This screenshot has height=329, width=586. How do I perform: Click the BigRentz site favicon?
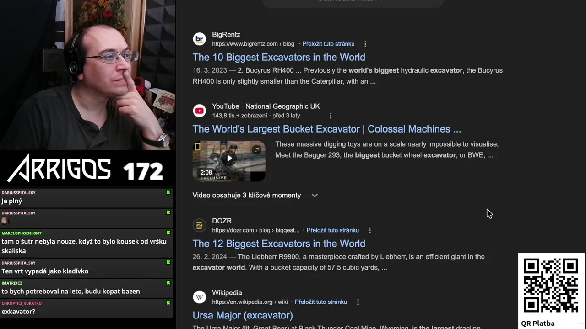(199, 39)
